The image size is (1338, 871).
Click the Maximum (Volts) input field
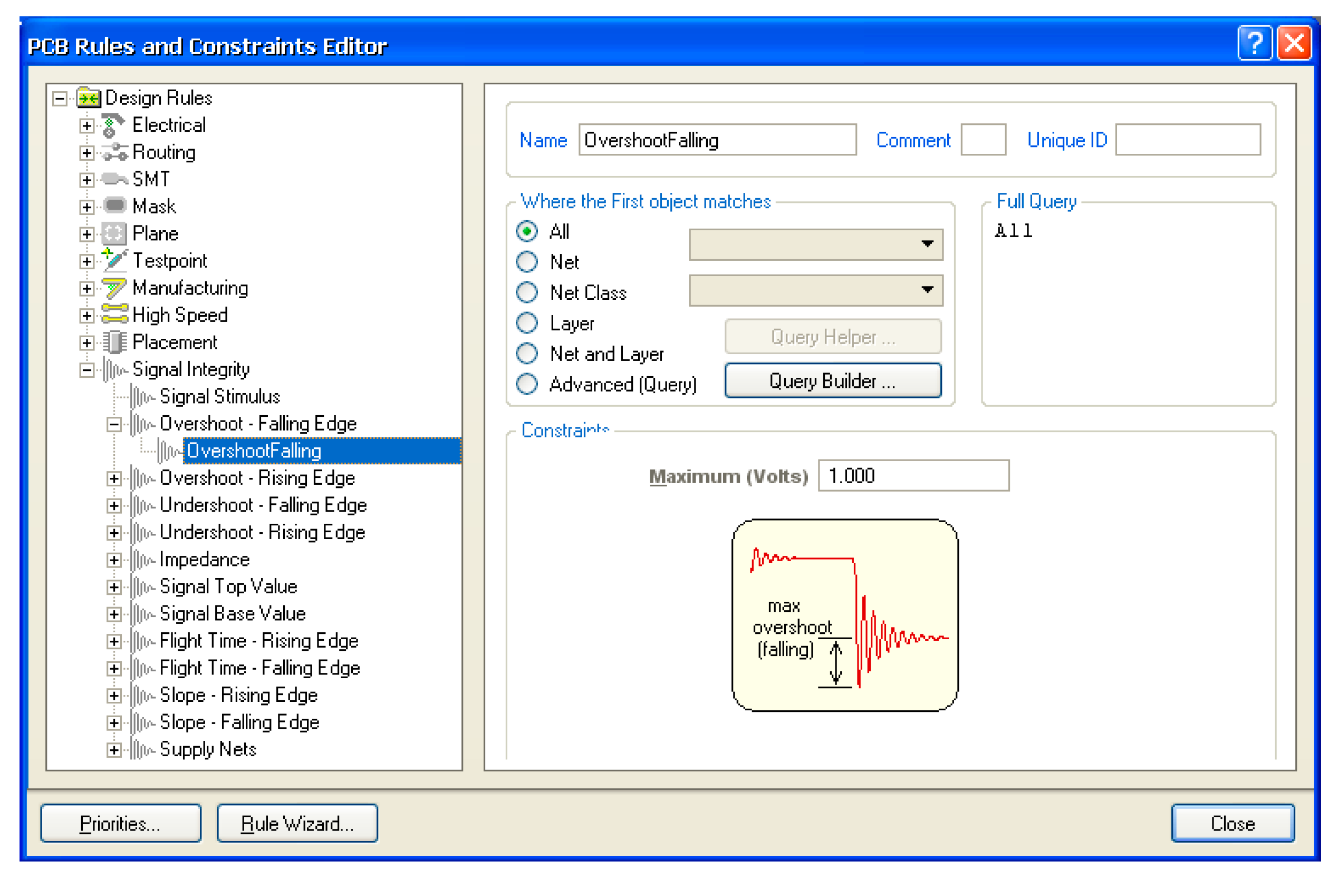click(x=913, y=476)
